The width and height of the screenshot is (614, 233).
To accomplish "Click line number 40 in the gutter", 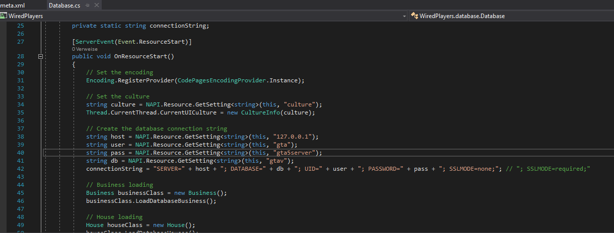I will [20, 153].
